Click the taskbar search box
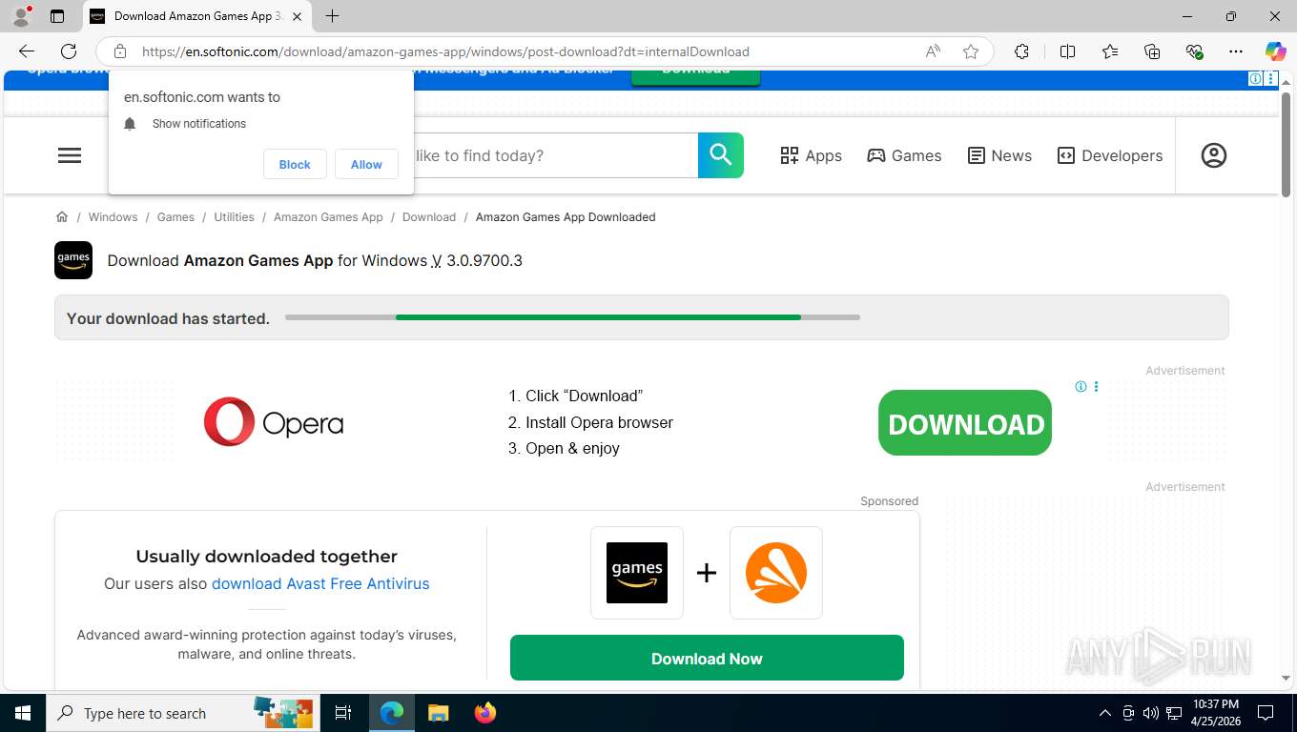Viewport: 1297px width, 732px height. (181, 713)
